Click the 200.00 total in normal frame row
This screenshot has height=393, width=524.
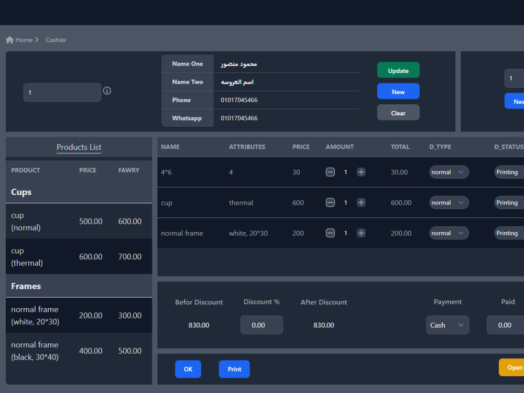pos(401,233)
